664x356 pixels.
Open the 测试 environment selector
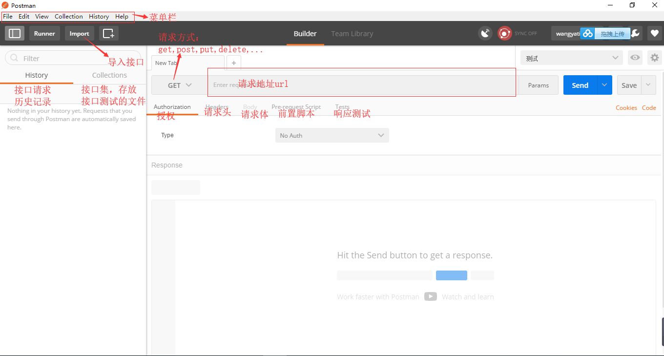[x=572, y=58]
